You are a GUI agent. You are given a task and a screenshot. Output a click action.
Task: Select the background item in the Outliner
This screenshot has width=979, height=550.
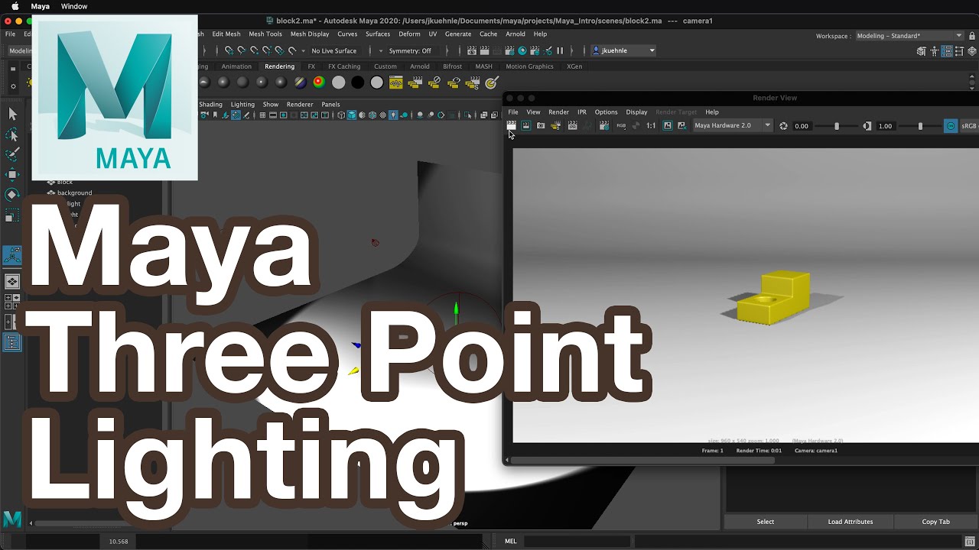coord(74,192)
